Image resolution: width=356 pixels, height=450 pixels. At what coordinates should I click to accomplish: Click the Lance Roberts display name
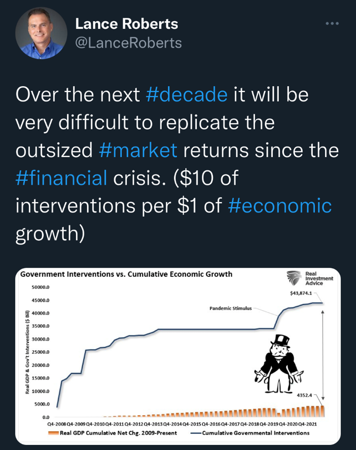[x=127, y=24]
